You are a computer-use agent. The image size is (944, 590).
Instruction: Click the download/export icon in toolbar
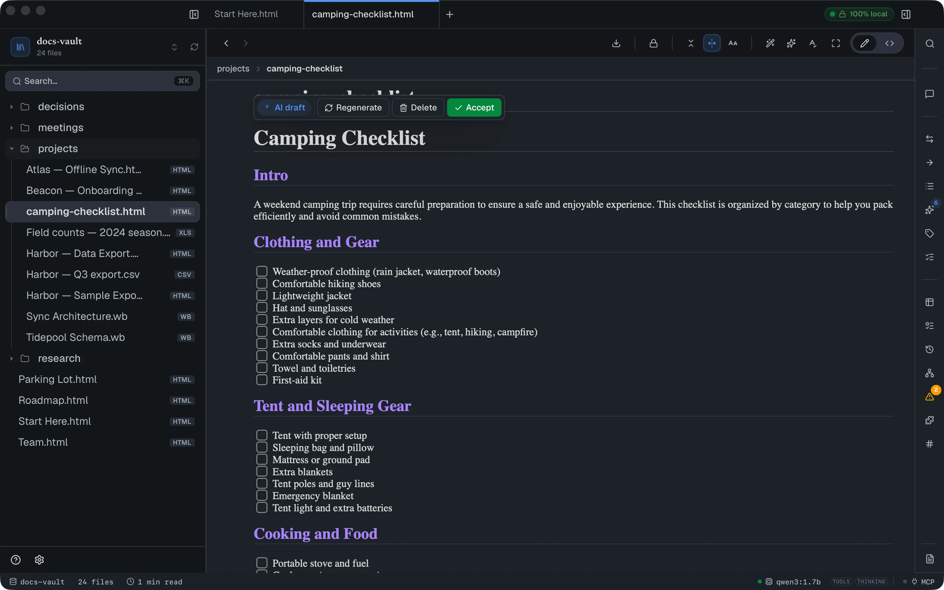point(616,43)
